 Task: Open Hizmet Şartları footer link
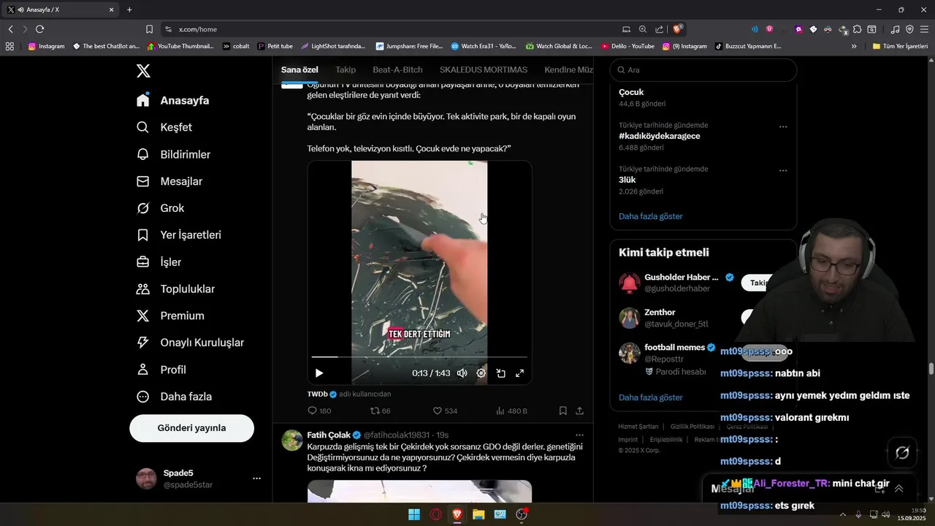click(638, 427)
